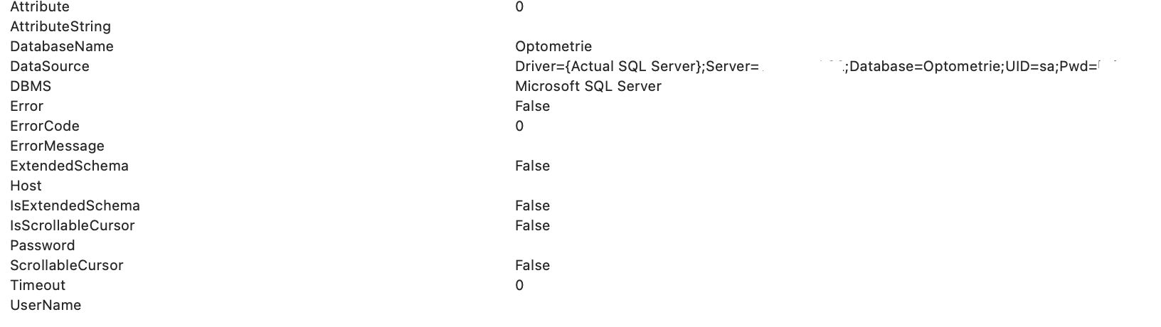This screenshot has width=1161, height=327.
Task: Click the Microsoft SQL Server value
Action: coord(588,87)
